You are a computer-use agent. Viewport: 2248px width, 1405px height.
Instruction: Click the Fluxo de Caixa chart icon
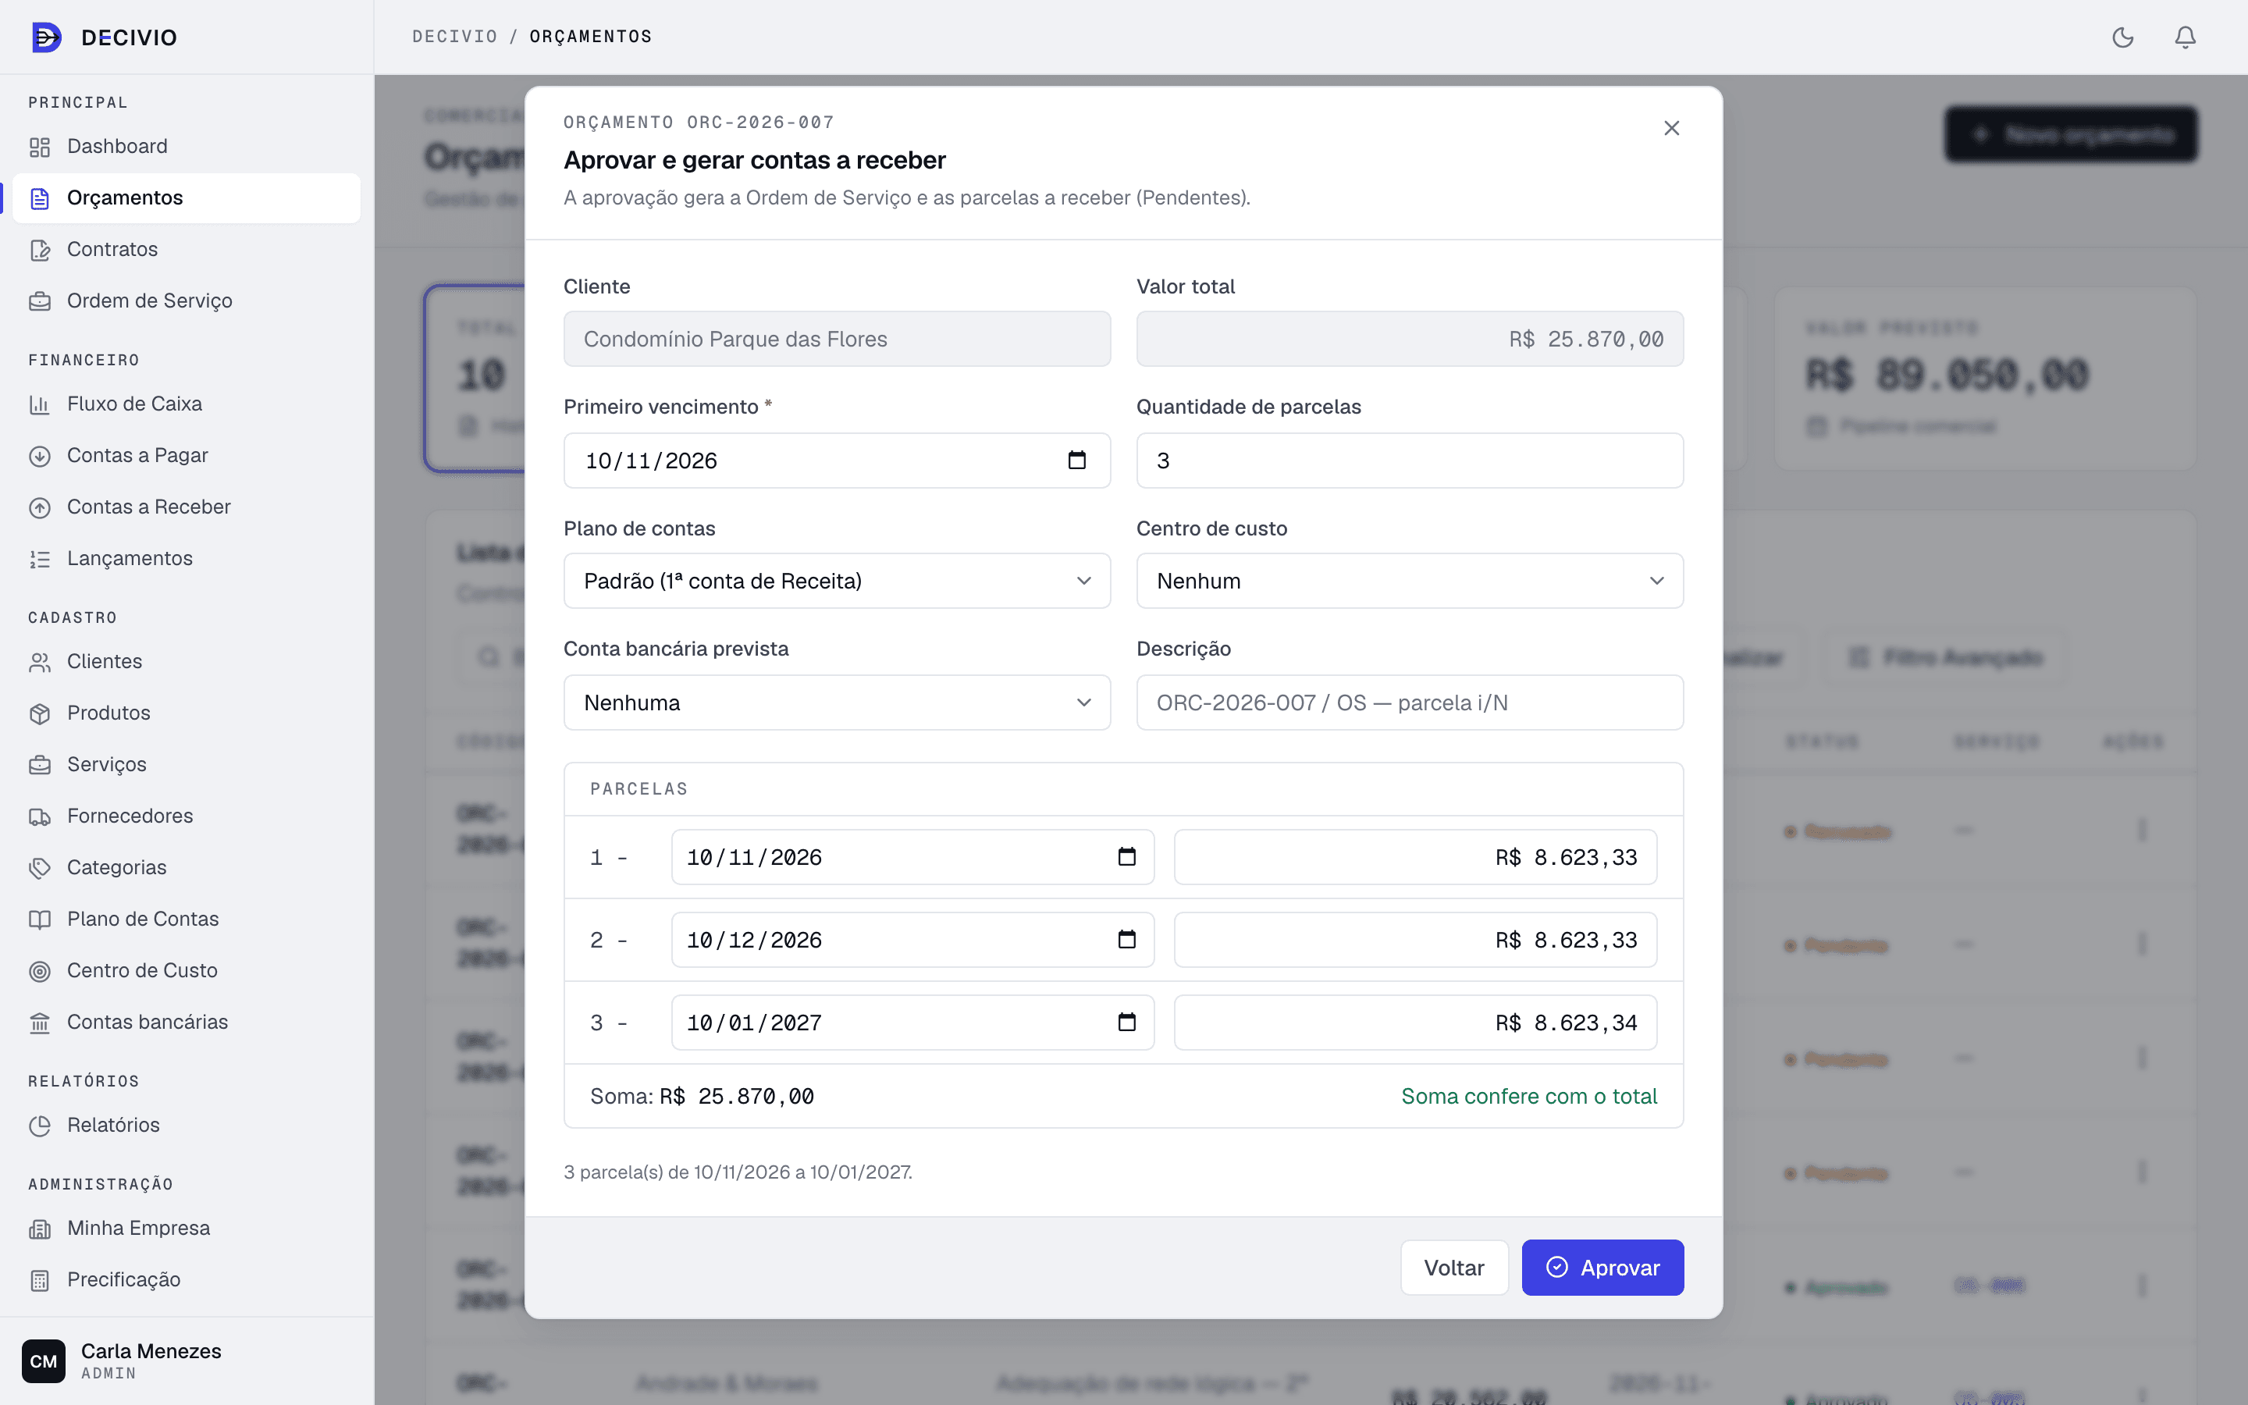40,404
